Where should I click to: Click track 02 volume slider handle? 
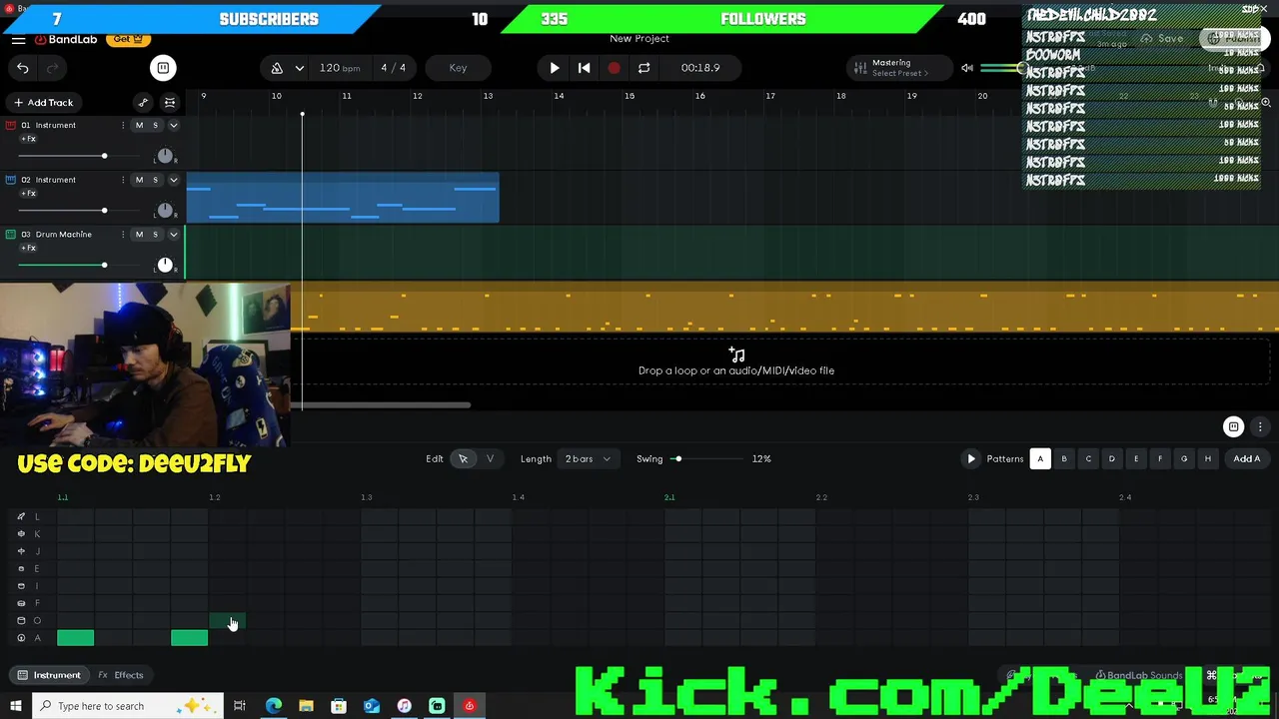(104, 211)
